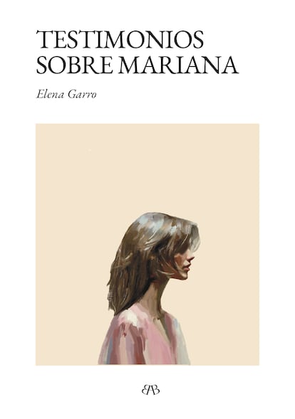295x419 pixels.
Task: Click the woman's pink blouse
Action: (145, 338)
